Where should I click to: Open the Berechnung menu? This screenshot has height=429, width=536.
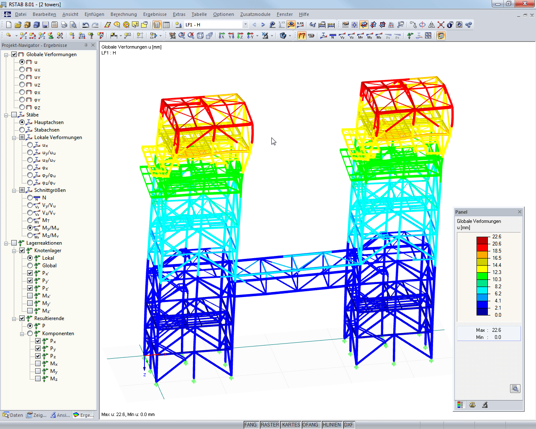click(124, 14)
